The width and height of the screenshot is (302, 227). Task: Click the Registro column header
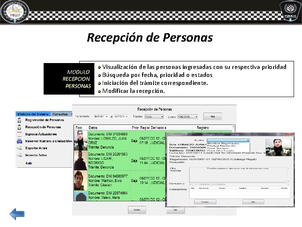click(x=203, y=128)
